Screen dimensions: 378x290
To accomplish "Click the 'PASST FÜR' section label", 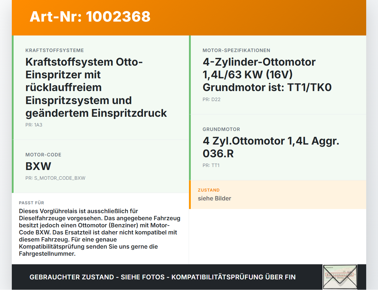I will (x=31, y=203).
